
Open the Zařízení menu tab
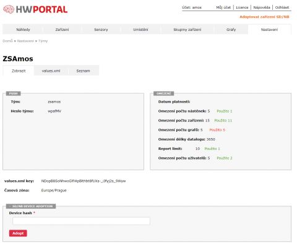tap(62, 30)
